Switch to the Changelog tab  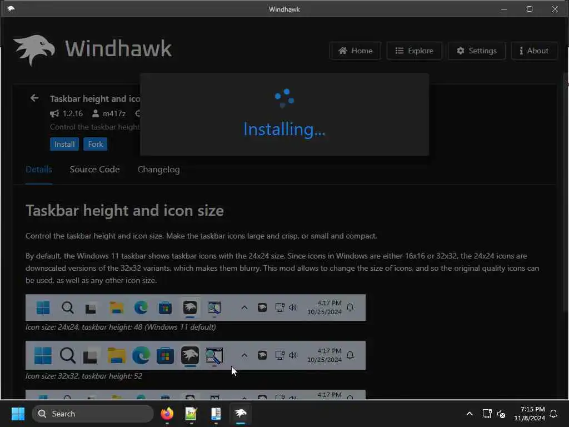[158, 170]
